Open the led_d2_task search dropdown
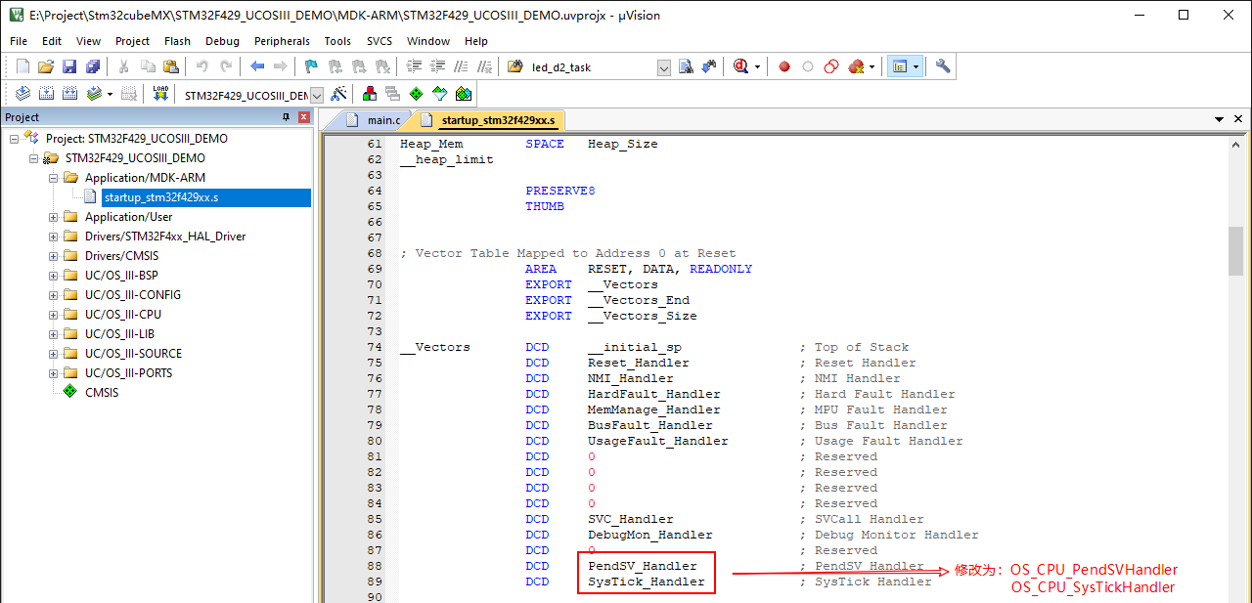The width and height of the screenshot is (1252, 603). (x=664, y=67)
